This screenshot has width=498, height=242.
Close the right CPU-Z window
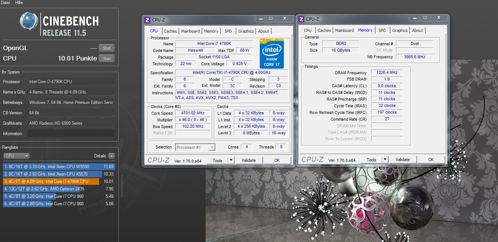pos(439,18)
